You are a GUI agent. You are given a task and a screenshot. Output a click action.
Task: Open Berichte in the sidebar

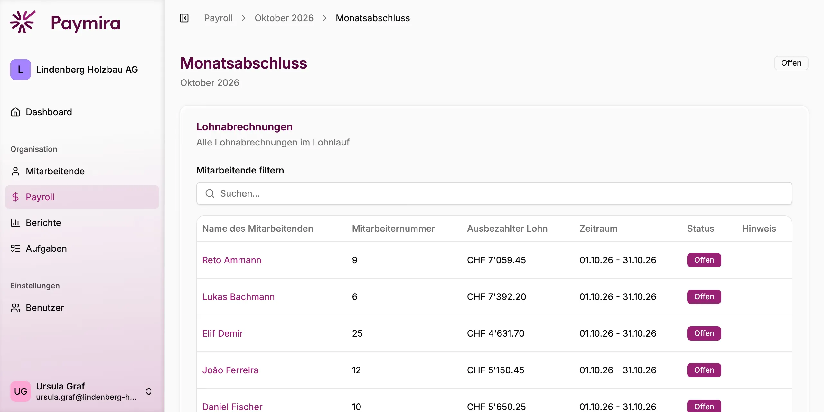click(82, 223)
